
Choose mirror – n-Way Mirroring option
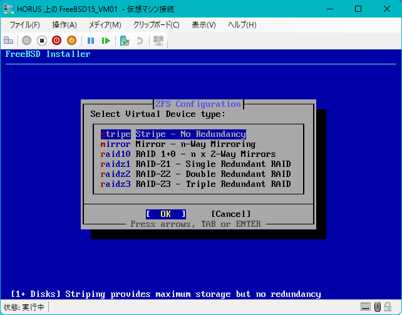178,144
